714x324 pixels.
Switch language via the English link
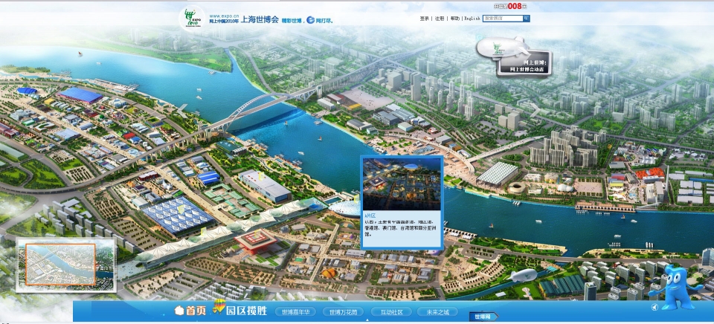pyautogui.click(x=472, y=19)
